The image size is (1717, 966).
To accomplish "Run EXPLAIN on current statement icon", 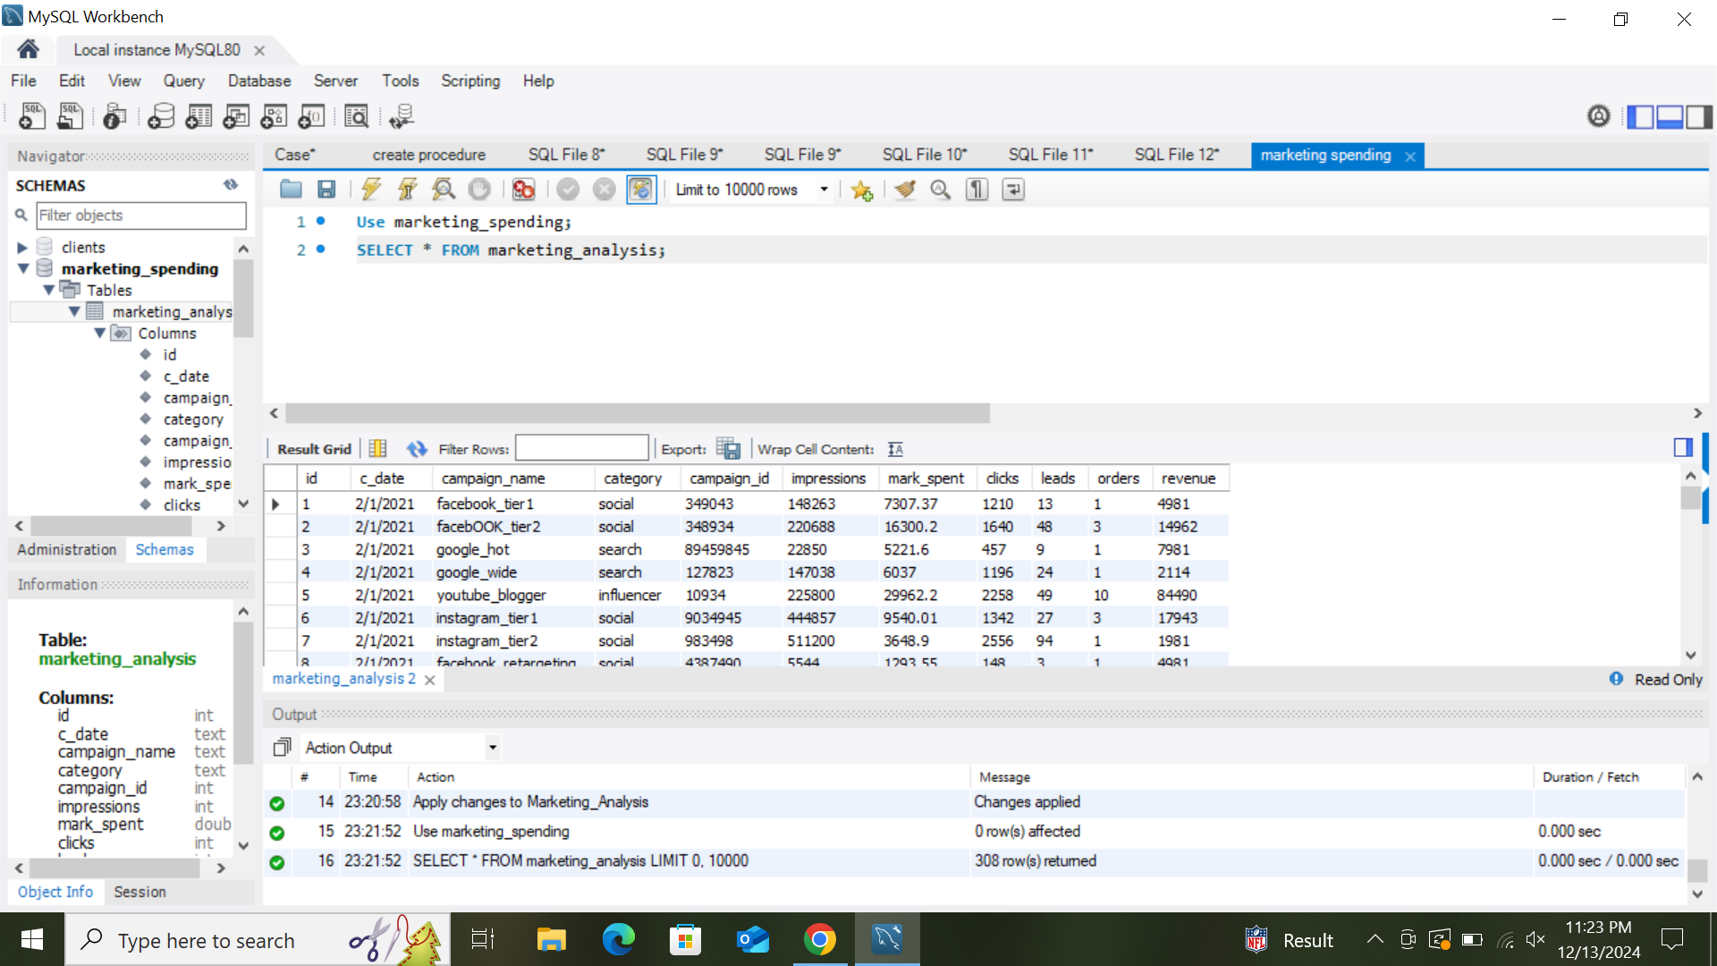I will [444, 190].
